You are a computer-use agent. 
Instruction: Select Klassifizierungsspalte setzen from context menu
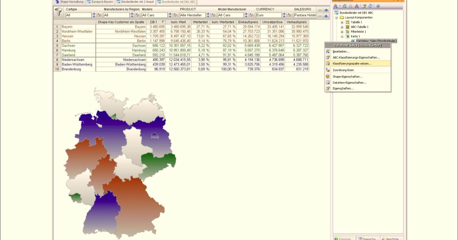(352, 63)
